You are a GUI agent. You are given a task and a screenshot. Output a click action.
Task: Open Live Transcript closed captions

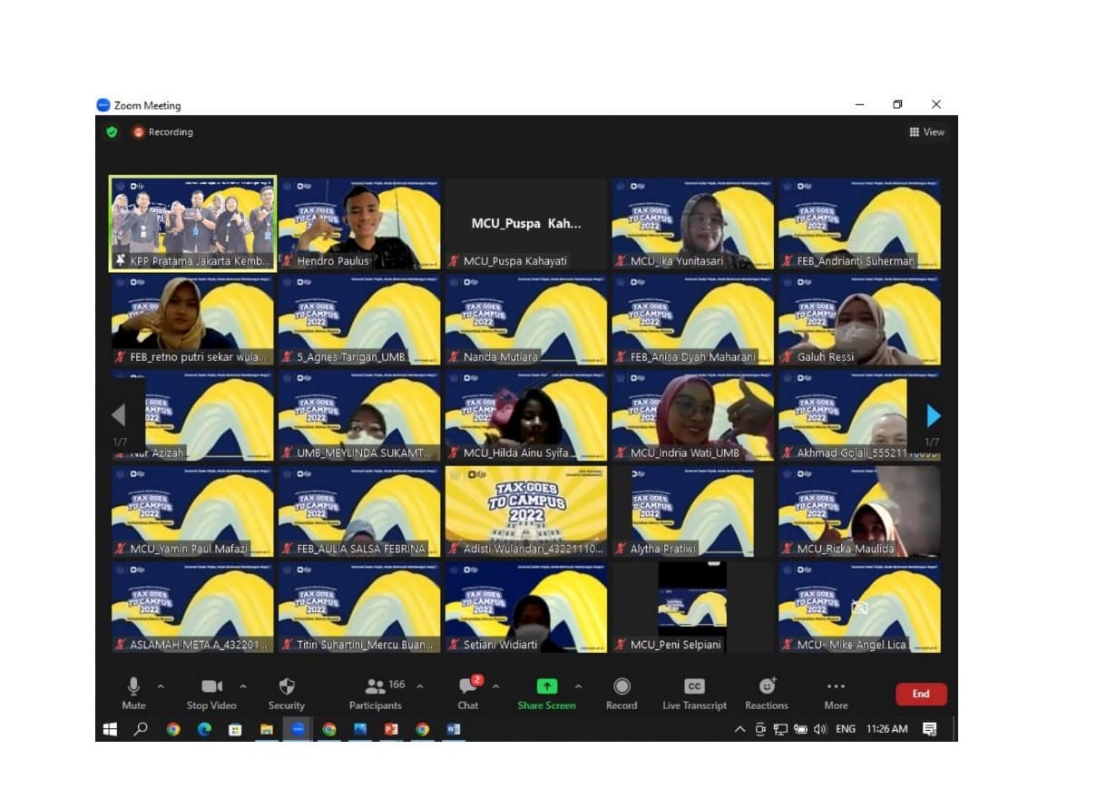(x=694, y=687)
